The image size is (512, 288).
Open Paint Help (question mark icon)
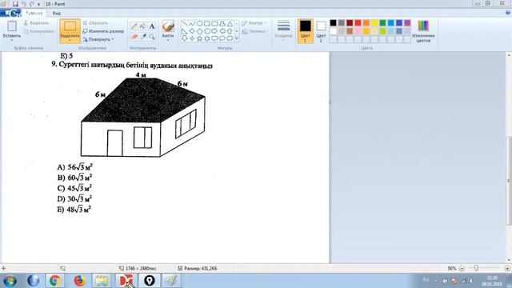coord(508,13)
